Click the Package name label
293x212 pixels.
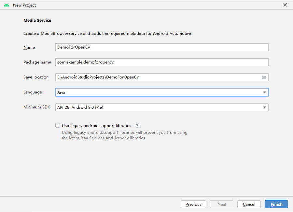click(37, 62)
